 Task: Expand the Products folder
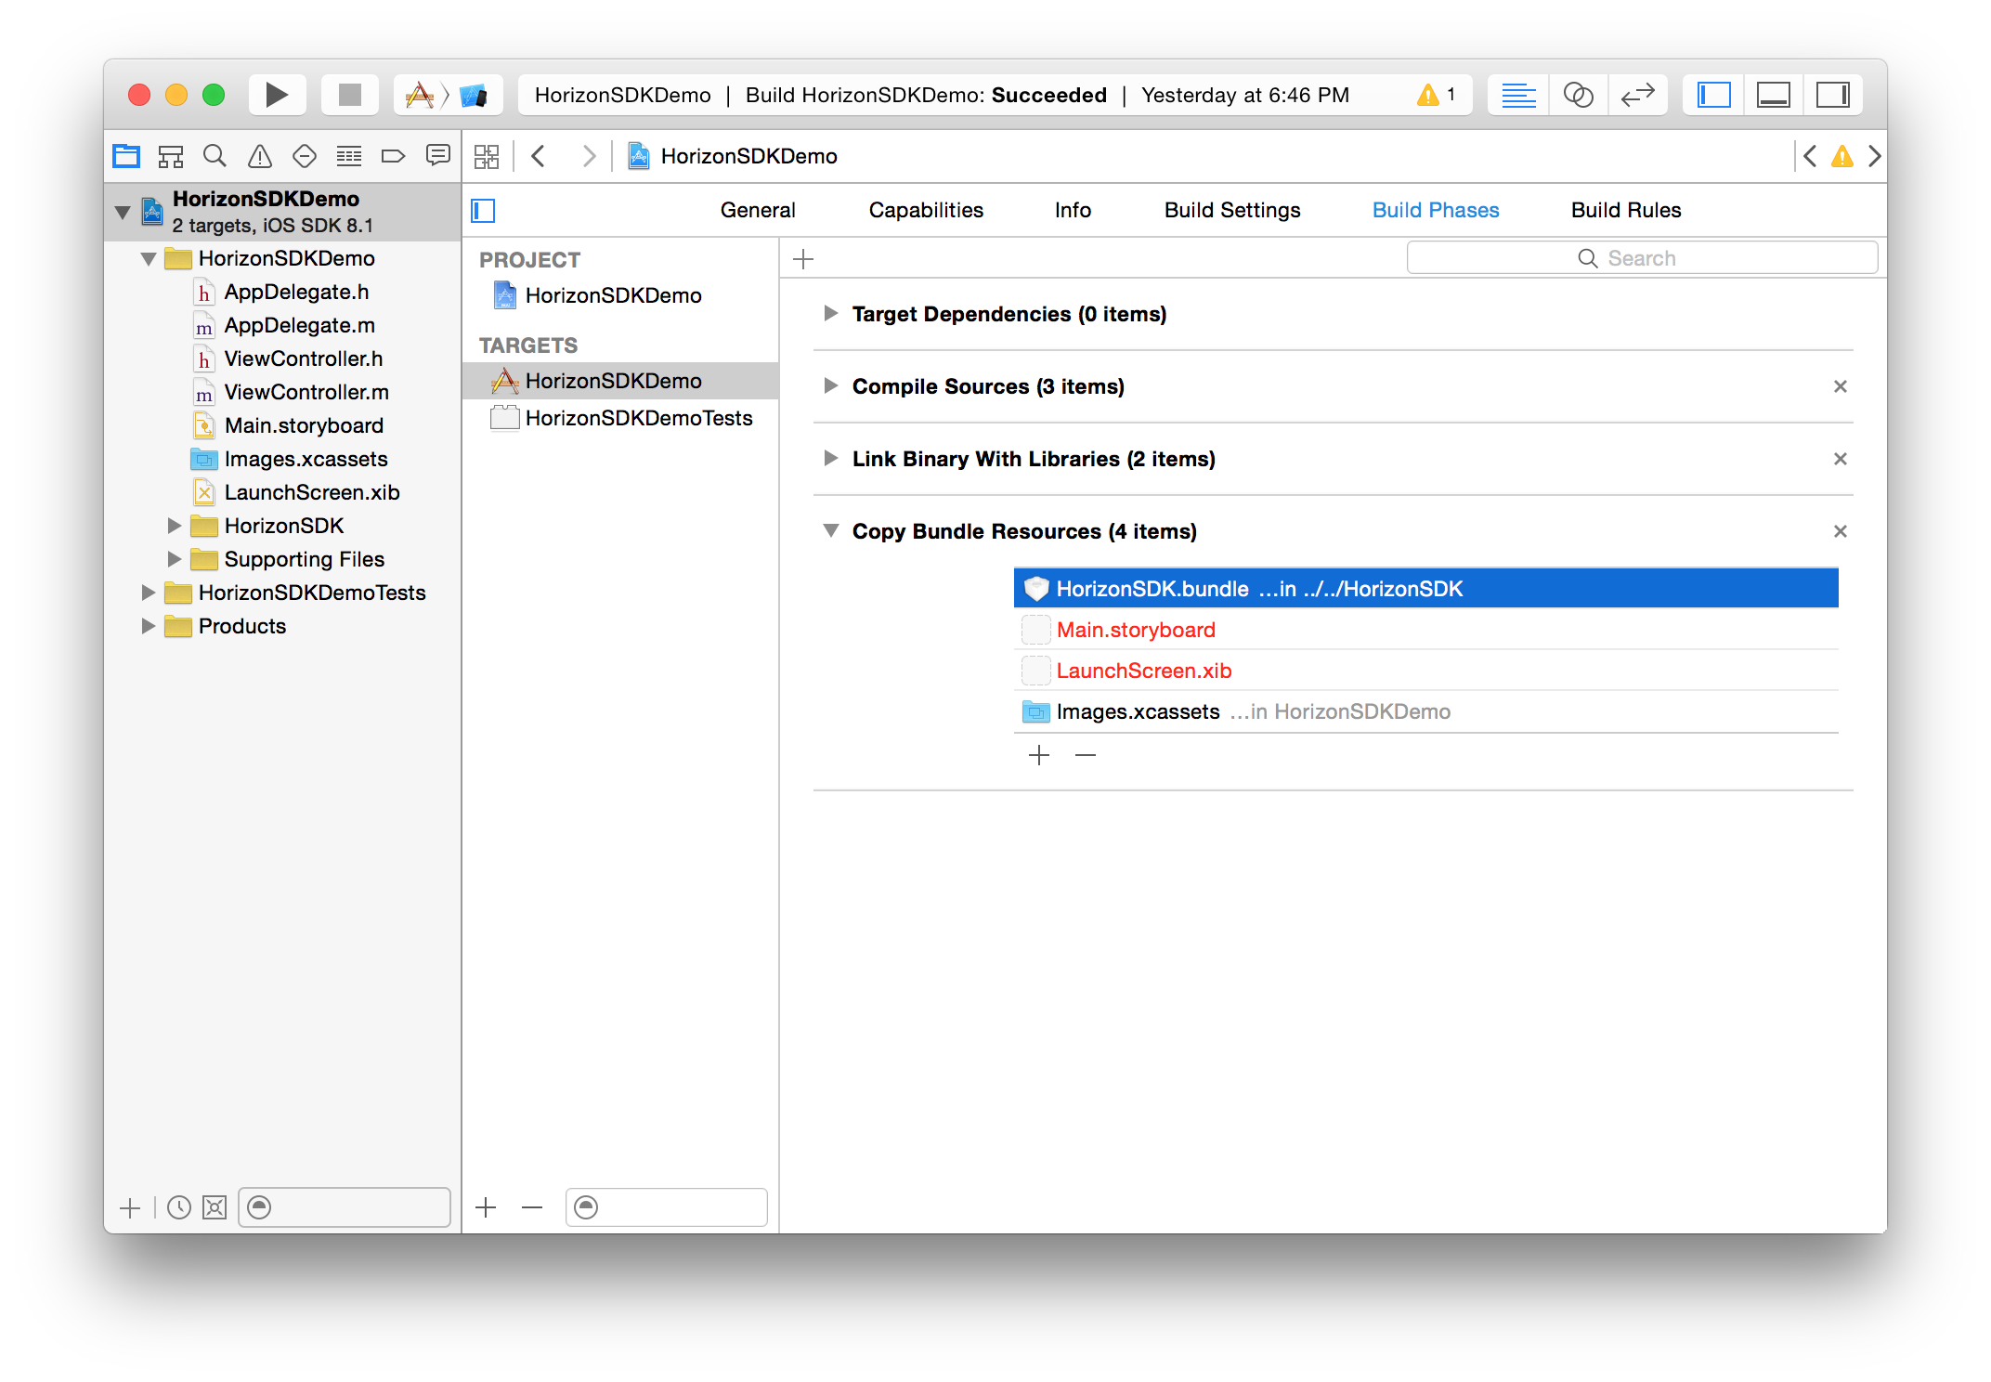point(148,626)
